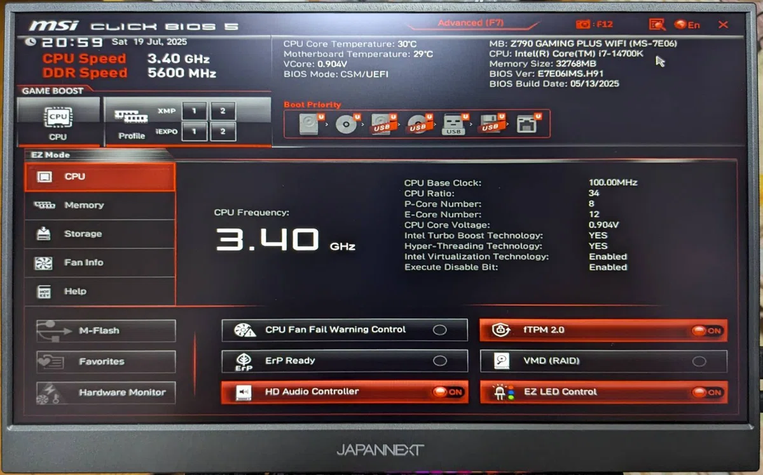Open the M-Flash utility
Screen dimensions: 763x475
point(106,330)
